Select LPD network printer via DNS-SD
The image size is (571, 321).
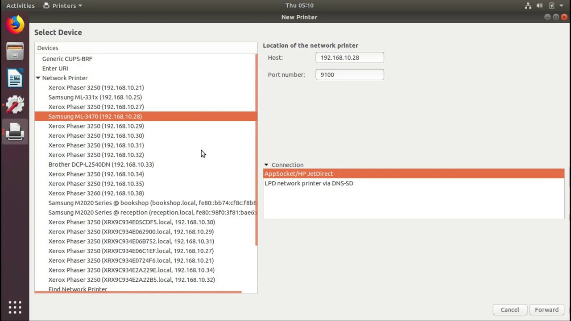(x=414, y=183)
